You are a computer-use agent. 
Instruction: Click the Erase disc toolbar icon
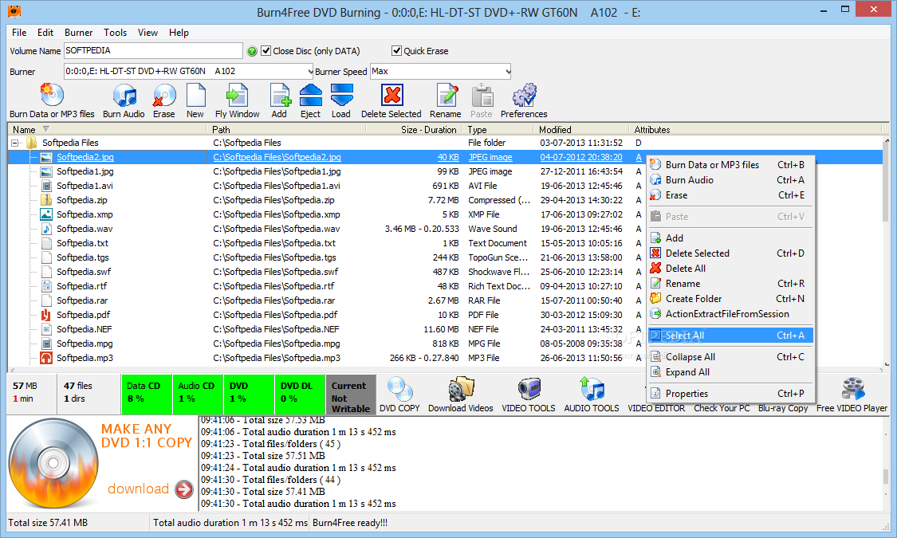(164, 95)
